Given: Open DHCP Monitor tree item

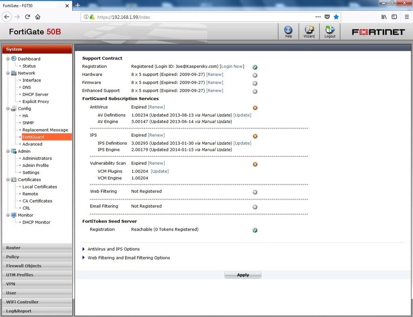Looking at the screenshot, I should pyautogui.click(x=36, y=222).
